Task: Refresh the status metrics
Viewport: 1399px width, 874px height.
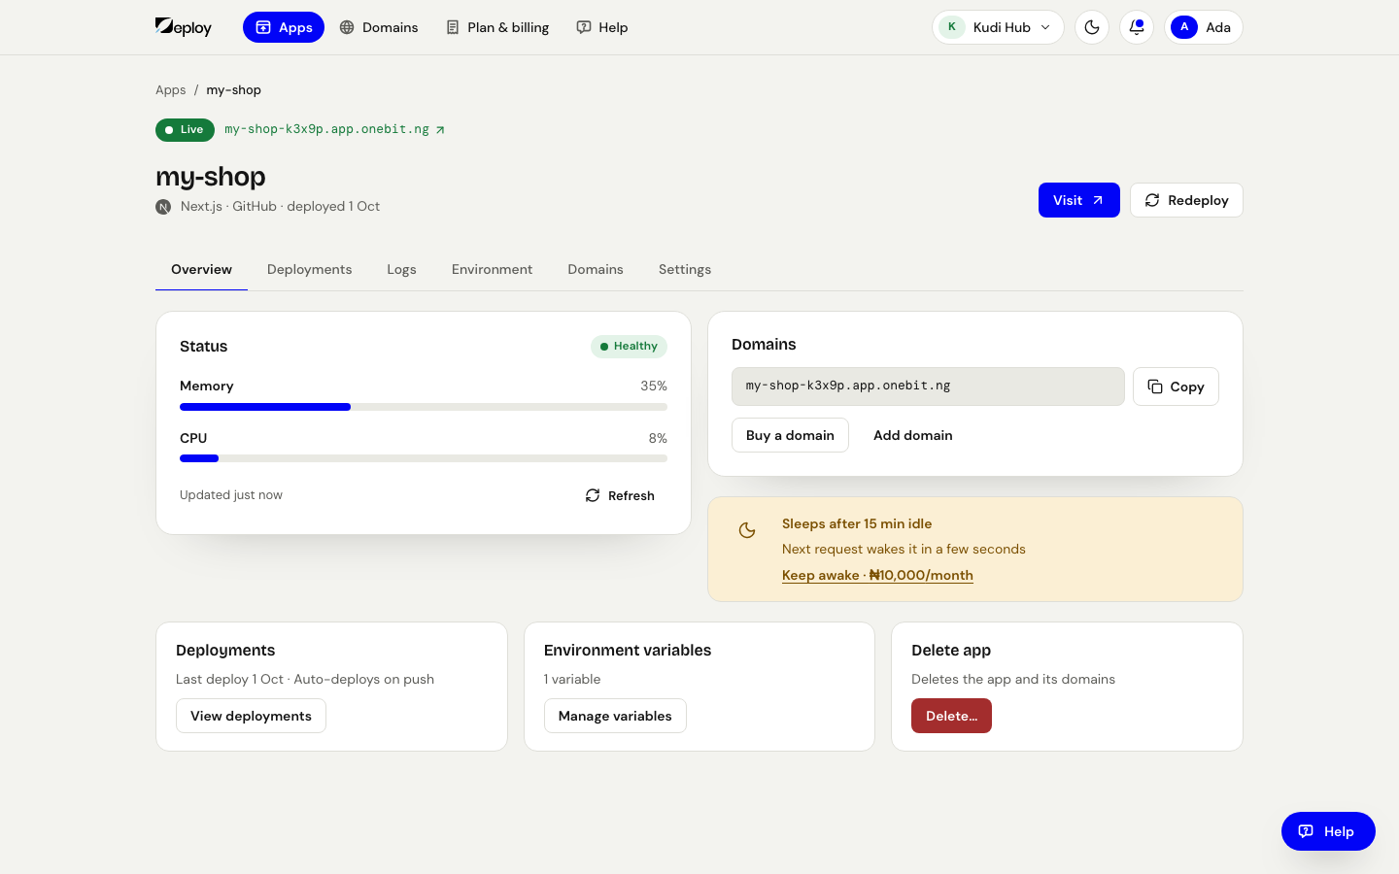Action: [x=620, y=495]
